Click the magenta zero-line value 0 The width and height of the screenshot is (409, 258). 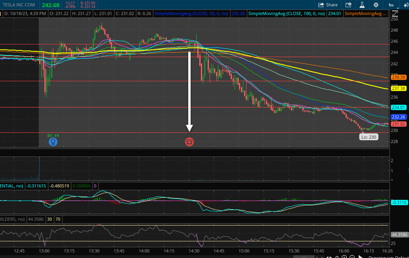click(95, 186)
